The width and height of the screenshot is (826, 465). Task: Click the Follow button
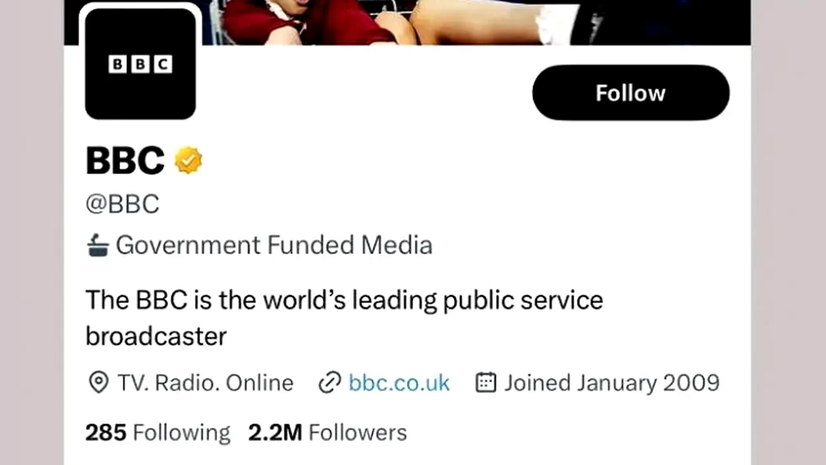pos(630,92)
